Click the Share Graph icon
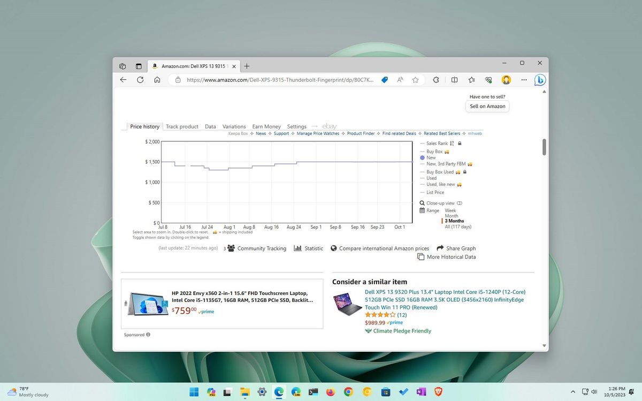 click(x=439, y=248)
